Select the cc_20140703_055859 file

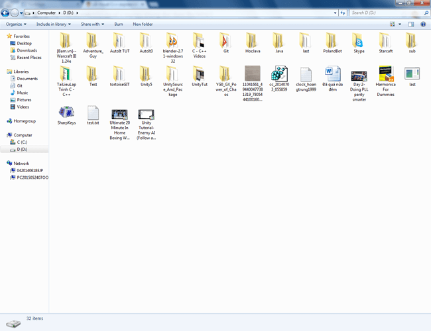point(279,73)
